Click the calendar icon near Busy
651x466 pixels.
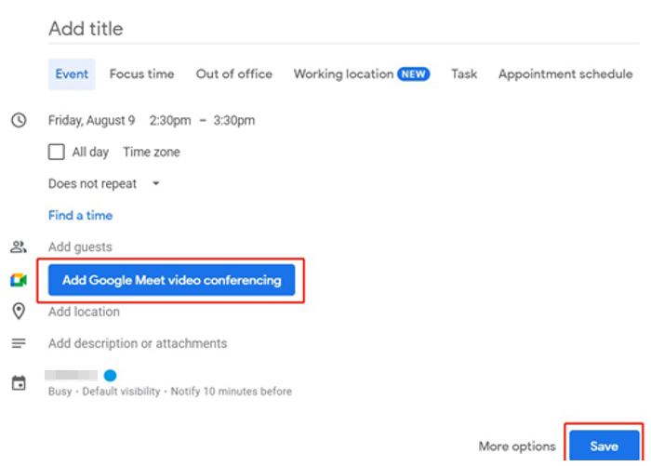[19, 382]
